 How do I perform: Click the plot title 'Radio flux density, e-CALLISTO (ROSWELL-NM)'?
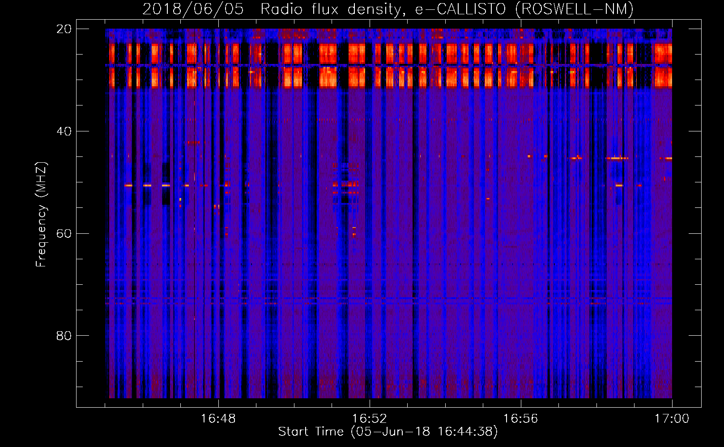pyautogui.click(x=447, y=9)
